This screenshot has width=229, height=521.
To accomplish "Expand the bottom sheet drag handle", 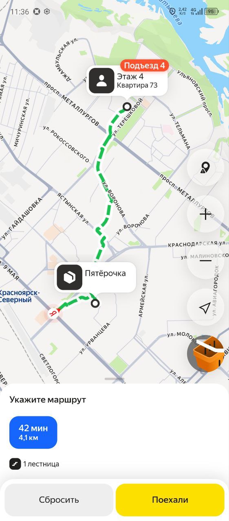I will 114,379.
